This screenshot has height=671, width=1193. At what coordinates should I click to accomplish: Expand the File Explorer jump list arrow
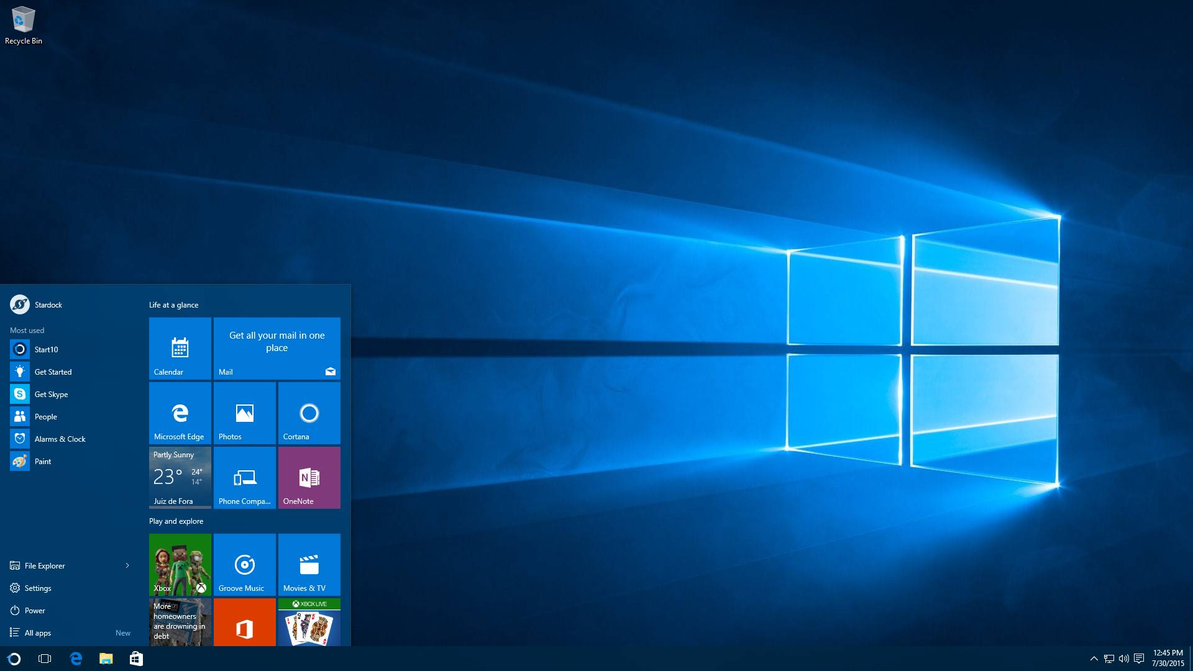[x=127, y=565]
